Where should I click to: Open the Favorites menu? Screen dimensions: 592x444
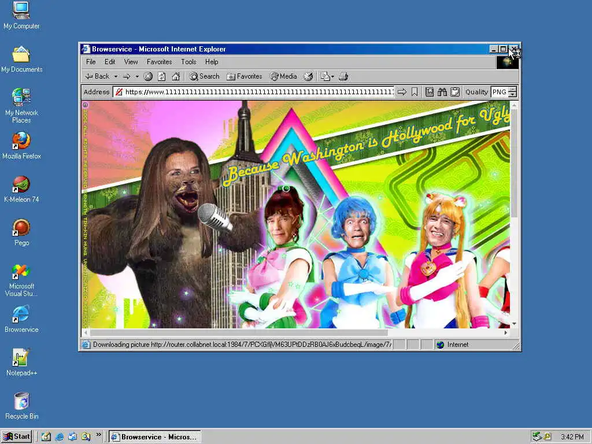coord(160,62)
